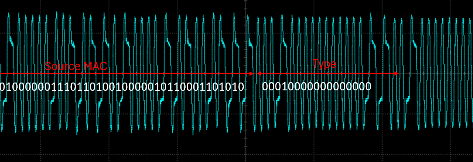Click the gap between the two red arrows
The width and height of the screenshot is (473, 162).
(x=255, y=74)
